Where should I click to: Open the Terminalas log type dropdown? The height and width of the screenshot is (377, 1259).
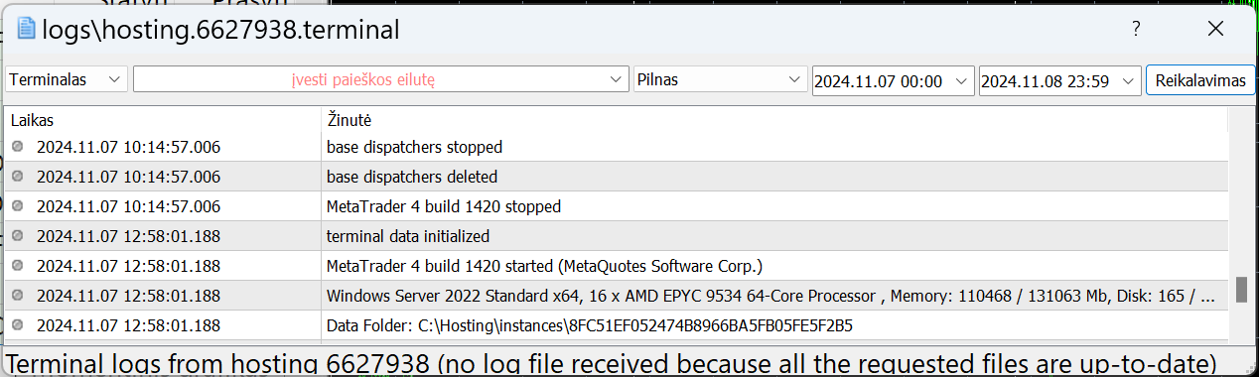[67, 80]
